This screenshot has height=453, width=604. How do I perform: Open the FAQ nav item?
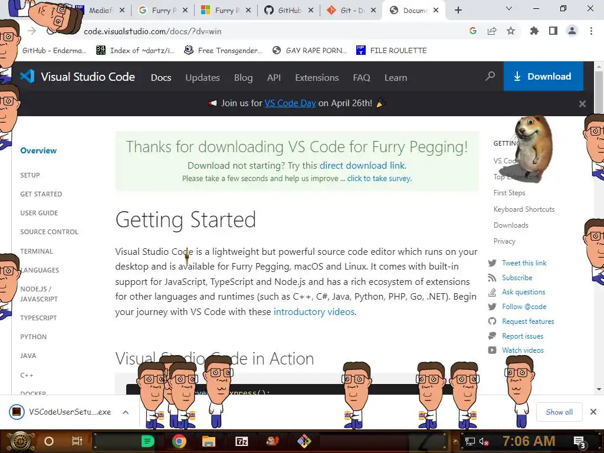tap(362, 77)
